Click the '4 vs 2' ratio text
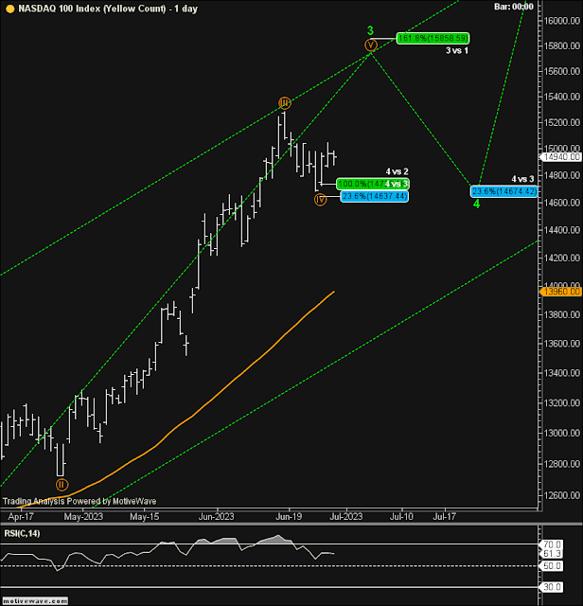The image size is (583, 606). click(397, 171)
